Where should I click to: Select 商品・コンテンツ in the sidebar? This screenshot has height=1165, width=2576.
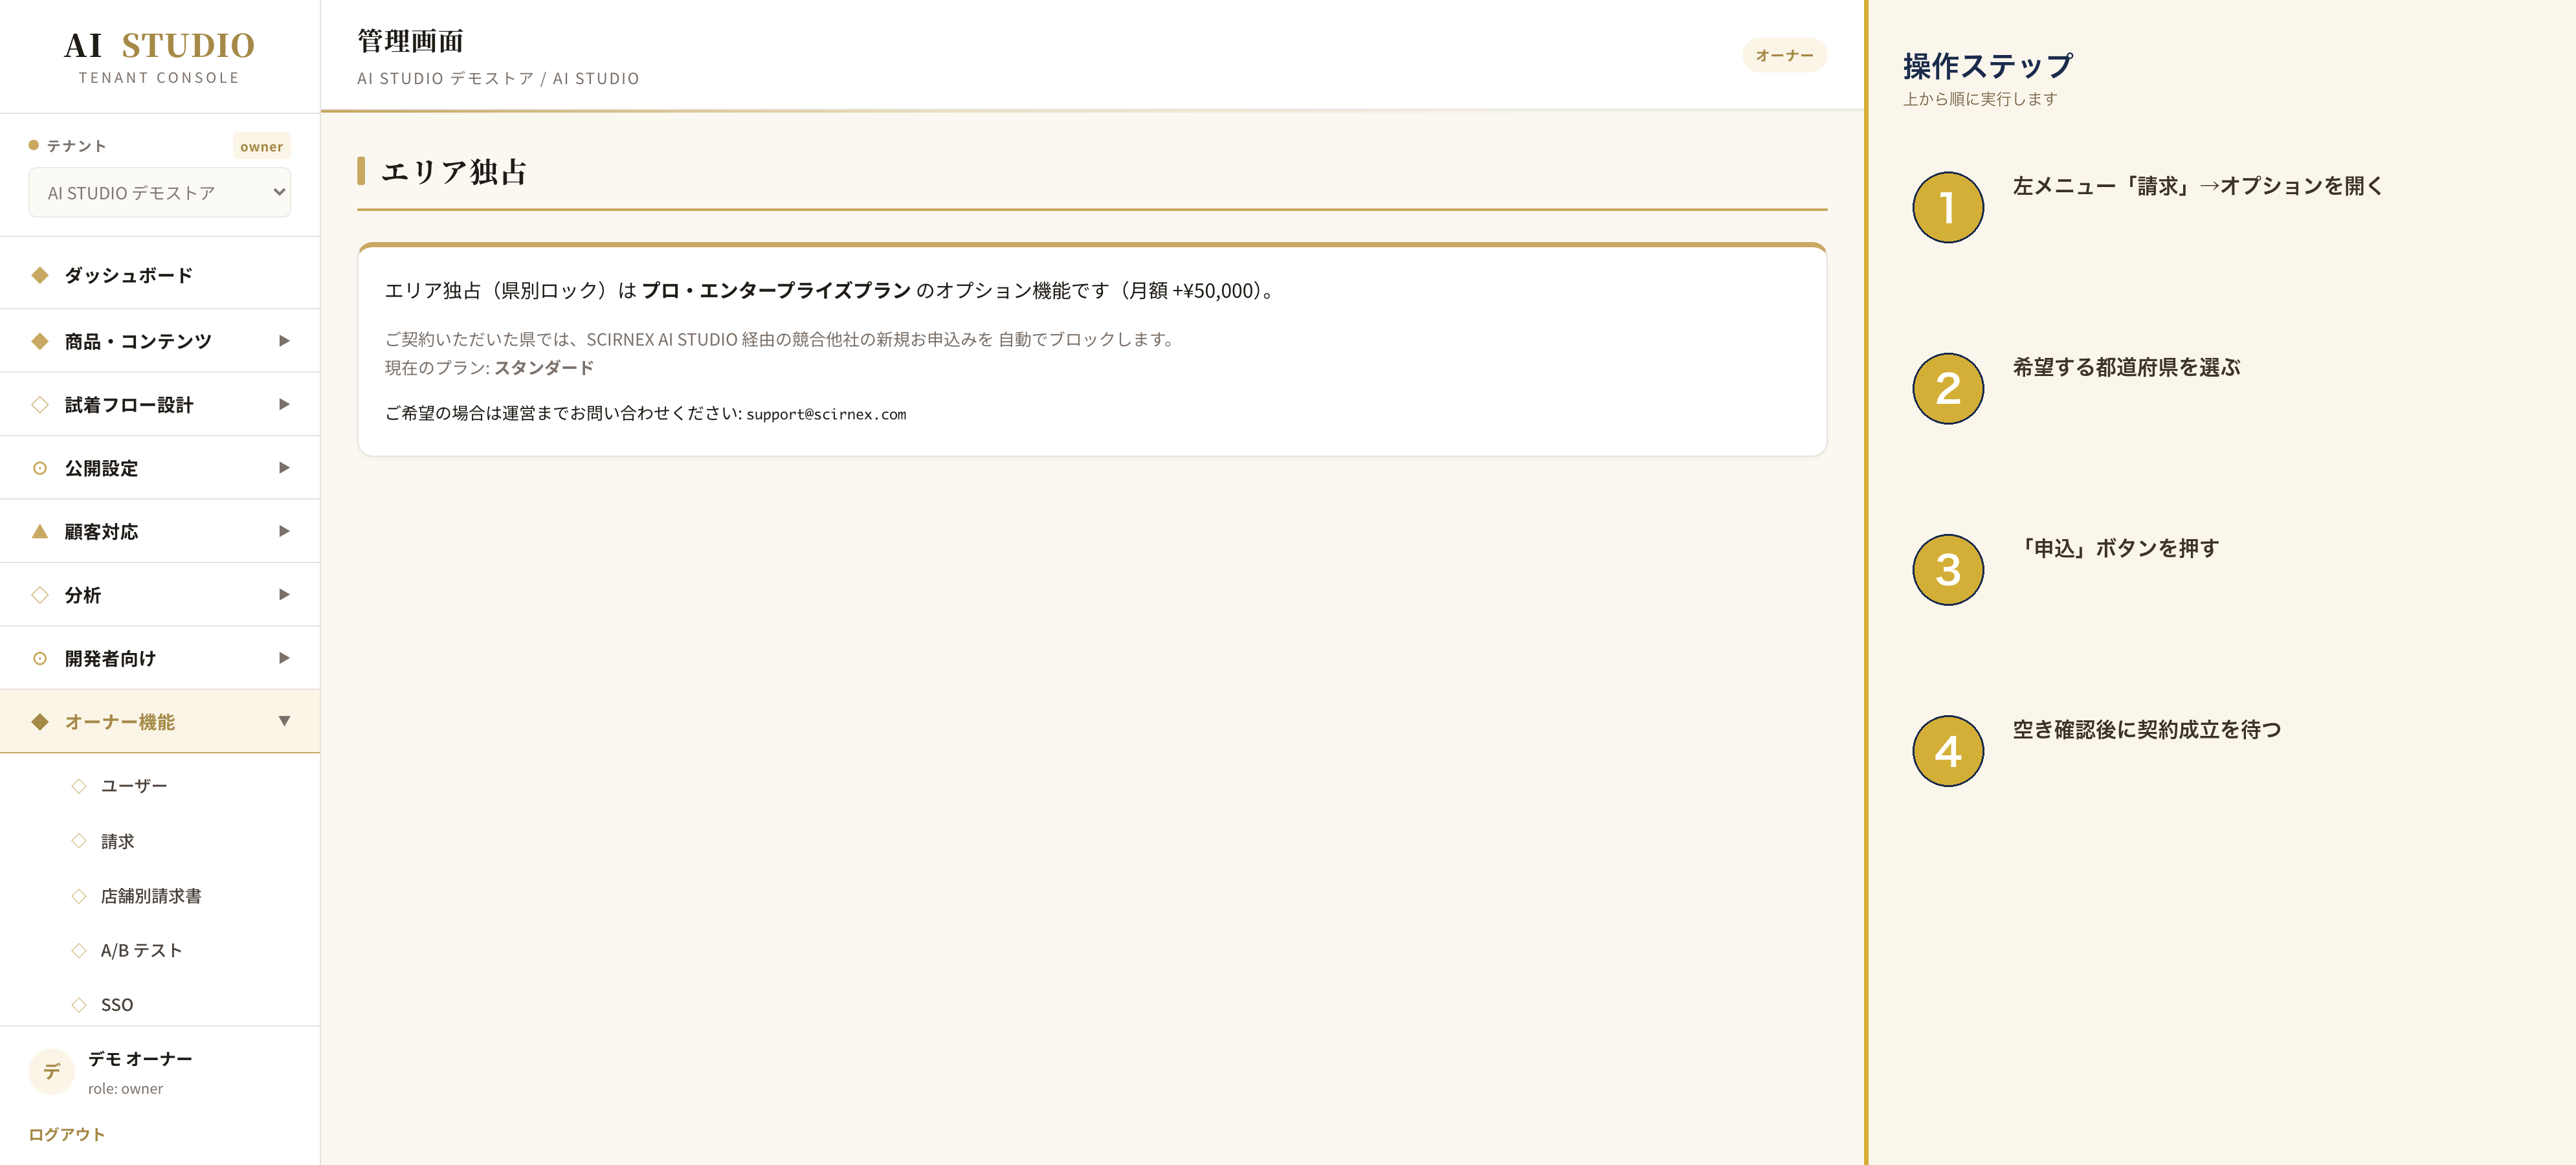click(160, 341)
